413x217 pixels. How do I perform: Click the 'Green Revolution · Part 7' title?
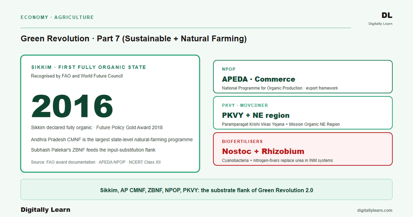[x=133, y=39]
